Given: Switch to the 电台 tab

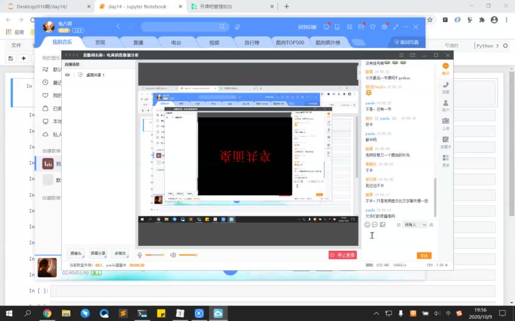Looking at the screenshot, I should pyautogui.click(x=176, y=42).
